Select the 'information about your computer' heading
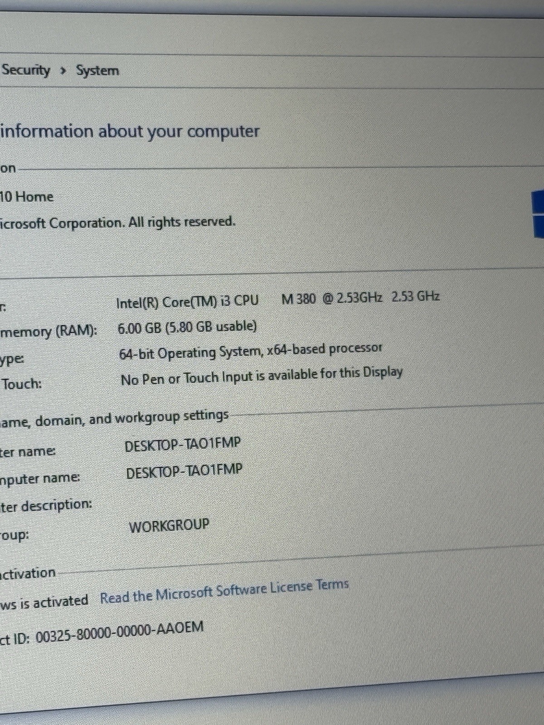The image size is (544, 725). tap(130, 131)
